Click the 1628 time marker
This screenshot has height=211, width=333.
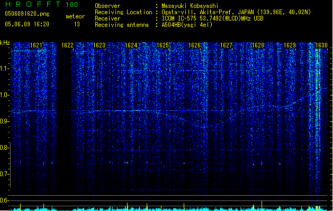[258, 45]
